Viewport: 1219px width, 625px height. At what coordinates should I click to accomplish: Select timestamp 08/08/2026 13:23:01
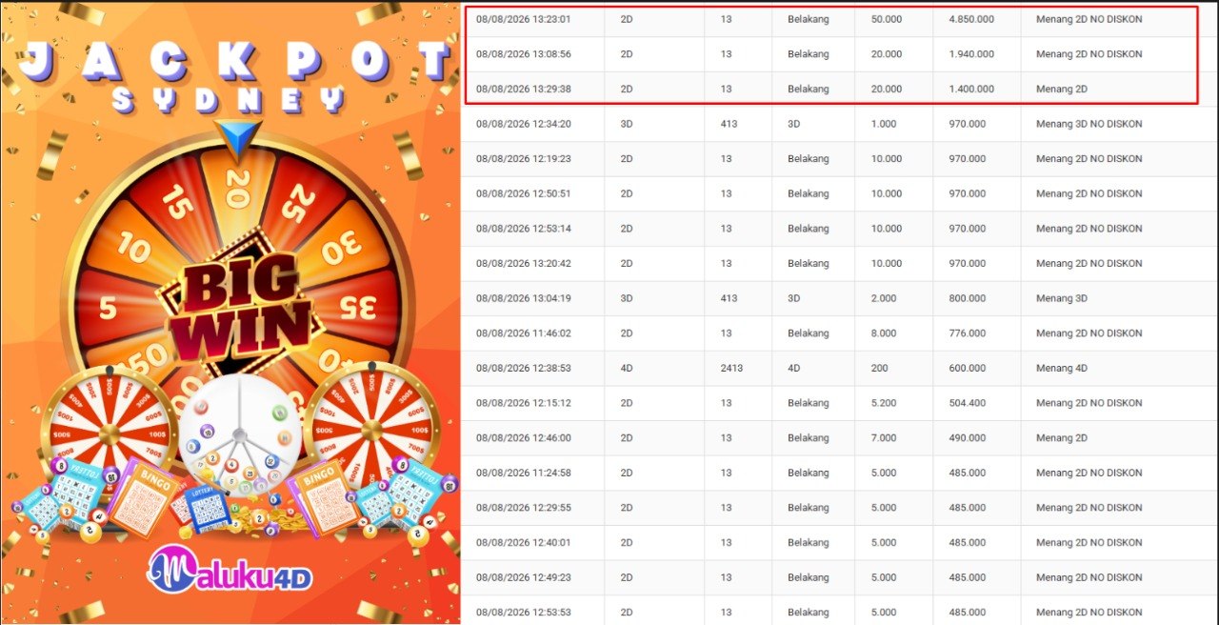523,19
